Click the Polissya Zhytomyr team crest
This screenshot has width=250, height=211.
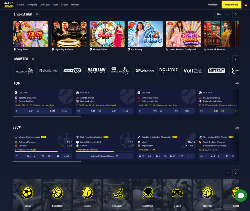tap(16, 142)
